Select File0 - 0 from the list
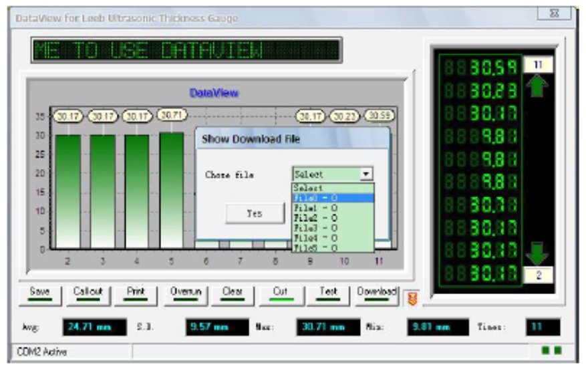 coord(333,198)
